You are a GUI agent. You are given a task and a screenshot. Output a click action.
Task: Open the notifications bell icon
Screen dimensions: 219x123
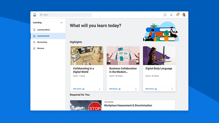(x=171, y=15)
